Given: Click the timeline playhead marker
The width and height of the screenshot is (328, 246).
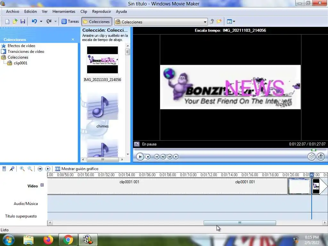Looking at the screenshot, I should click(x=312, y=175).
